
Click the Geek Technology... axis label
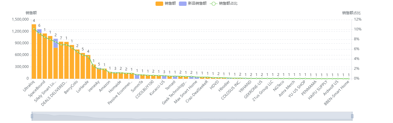tap(174, 92)
